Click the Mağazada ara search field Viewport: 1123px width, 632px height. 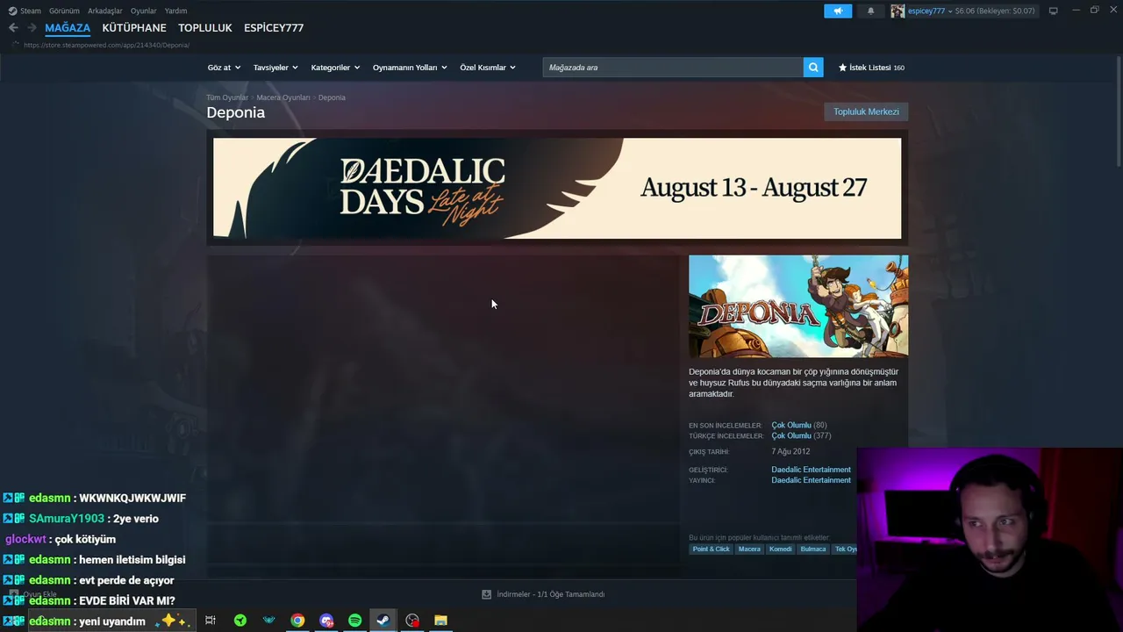pyautogui.click(x=673, y=68)
